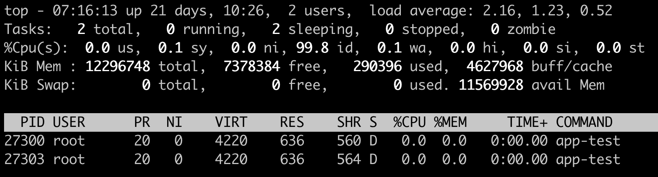658x177 pixels.
Task: Click the free memory value 7378384
Action: point(252,66)
